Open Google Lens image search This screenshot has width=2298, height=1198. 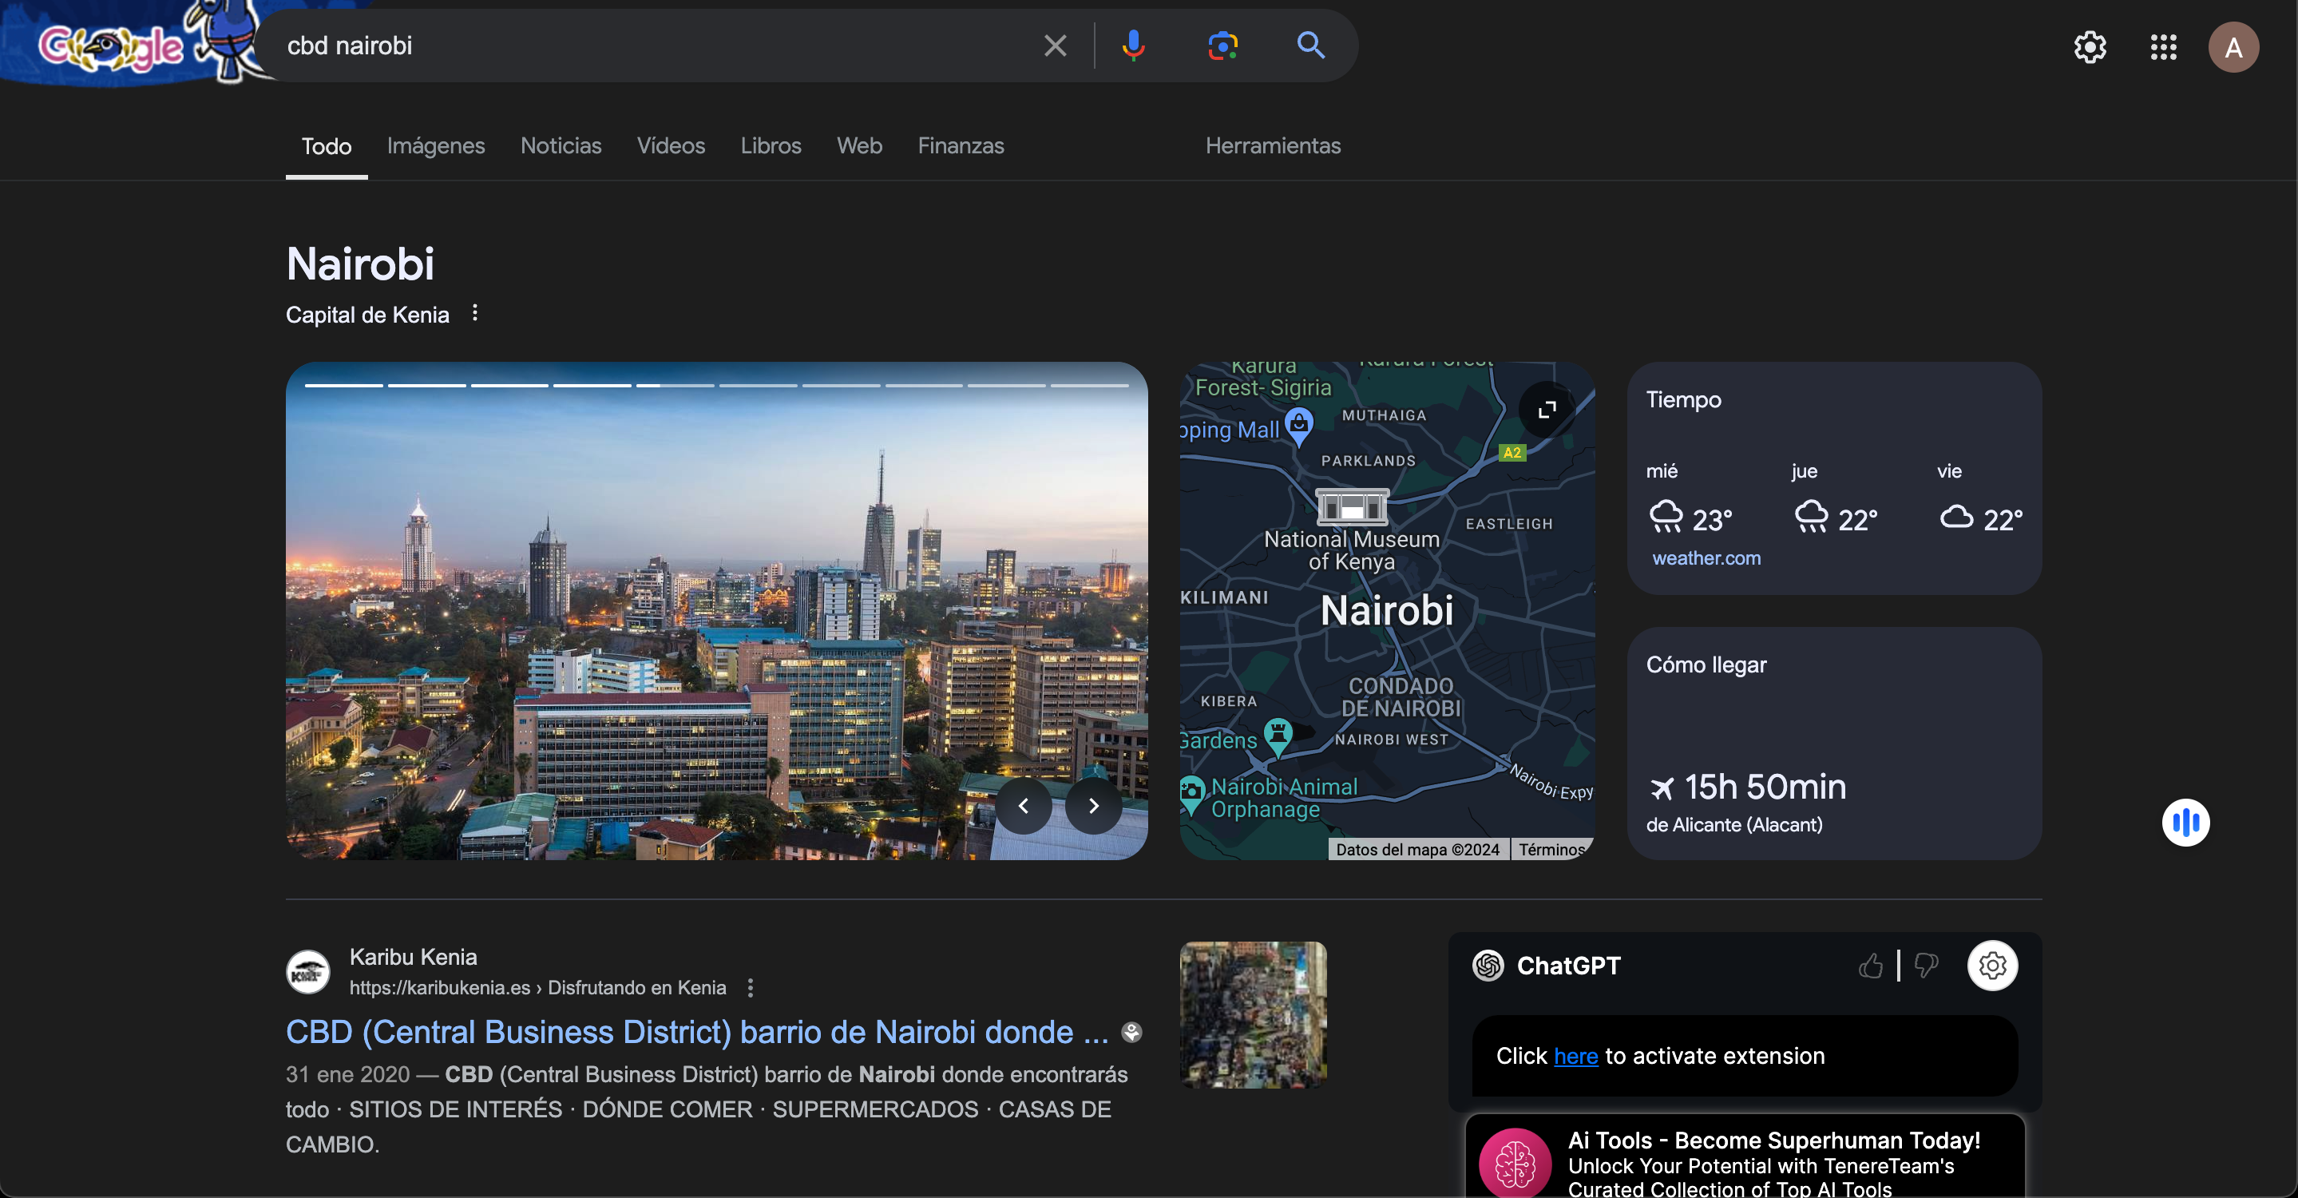click(1222, 46)
